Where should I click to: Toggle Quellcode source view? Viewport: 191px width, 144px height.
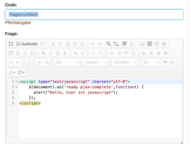(27, 44)
